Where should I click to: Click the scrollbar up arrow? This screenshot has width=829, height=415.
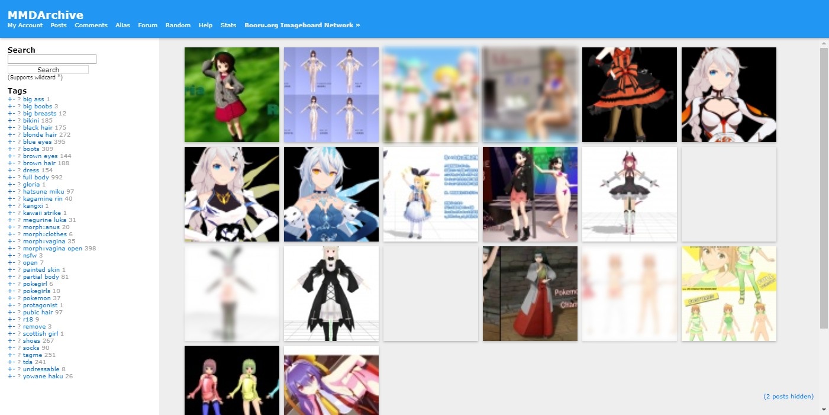click(x=824, y=43)
